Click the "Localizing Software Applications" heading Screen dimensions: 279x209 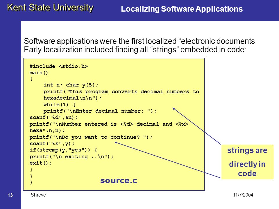[182, 9]
